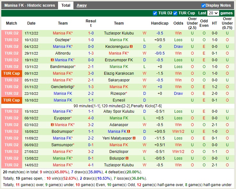Image resolution: width=236 pixels, height=189 pixels.
Task: Toggle the Display Notes checkbox
Action: coord(203,5)
